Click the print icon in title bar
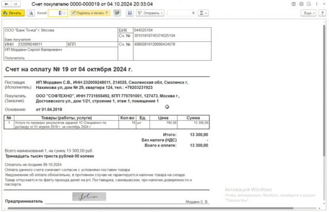Screen dimensions: 329x212 [x=301, y=4]
